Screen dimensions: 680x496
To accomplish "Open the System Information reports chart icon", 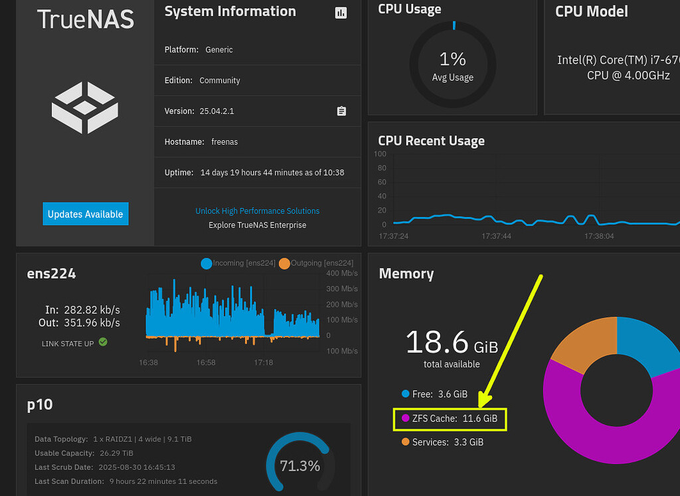I will 341,13.
